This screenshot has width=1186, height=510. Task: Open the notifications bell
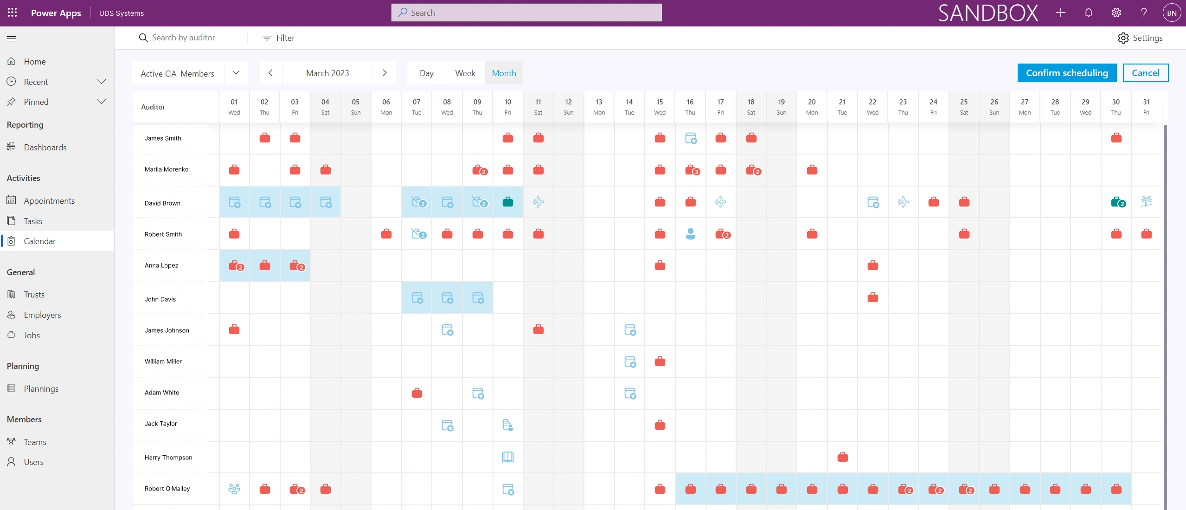(x=1088, y=13)
